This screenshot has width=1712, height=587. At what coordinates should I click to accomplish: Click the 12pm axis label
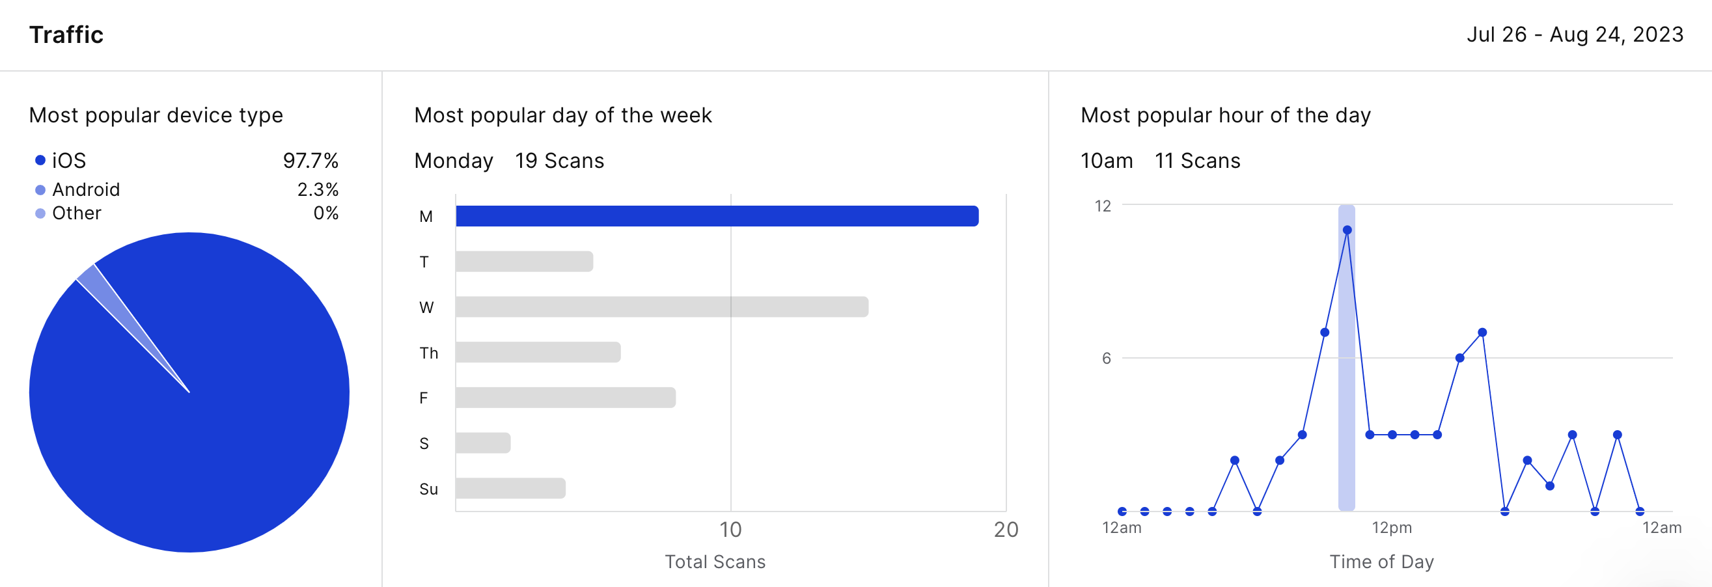(1392, 528)
